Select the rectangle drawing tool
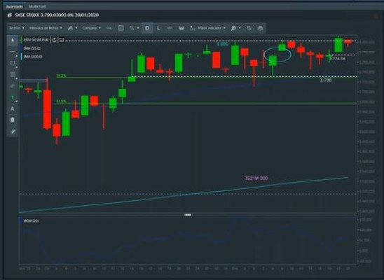The image size is (384, 280). [13, 63]
